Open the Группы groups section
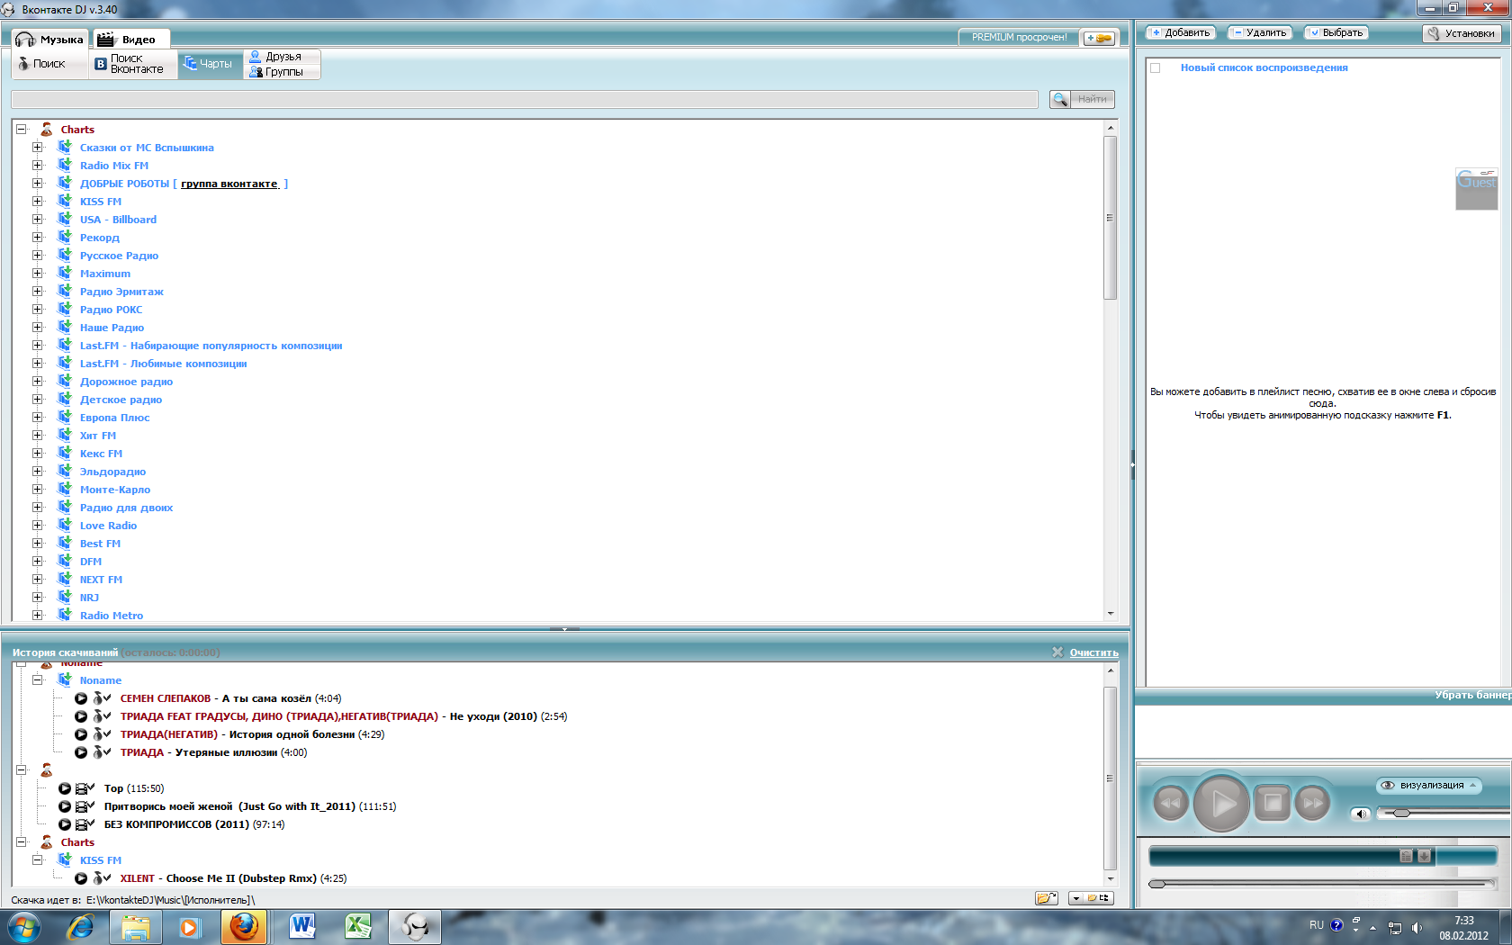This screenshot has height=945, width=1512. (x=282, y=72)
